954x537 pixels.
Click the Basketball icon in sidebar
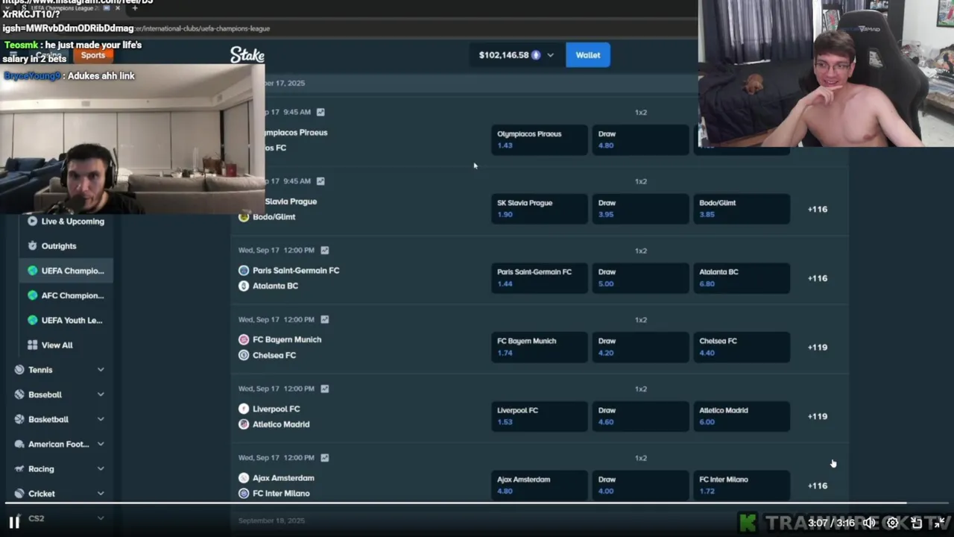(x=19, y=419)
